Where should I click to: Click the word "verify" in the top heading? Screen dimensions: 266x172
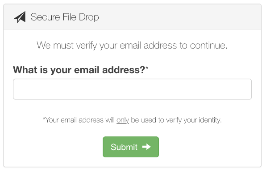(x=87, y=46)
